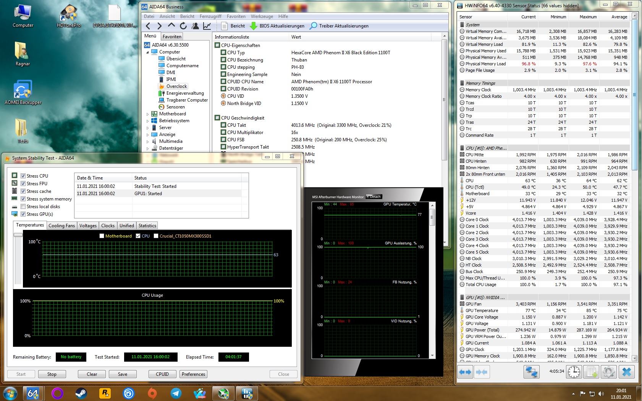Click HWiNFO expand columns arrows button
The width and height of the screenshot is (642, 401).
click(465, 372)
